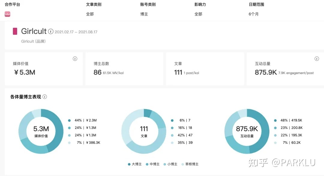324x176 pixels.
Task: Click the 博主总数 86 metric card
Action: coord(124,69)
